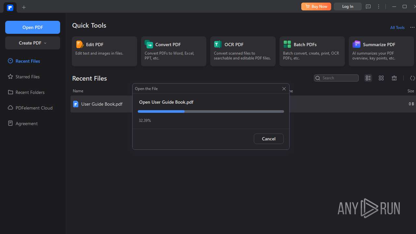
Task: Open the feedback message icon
Action: point(368,6)
